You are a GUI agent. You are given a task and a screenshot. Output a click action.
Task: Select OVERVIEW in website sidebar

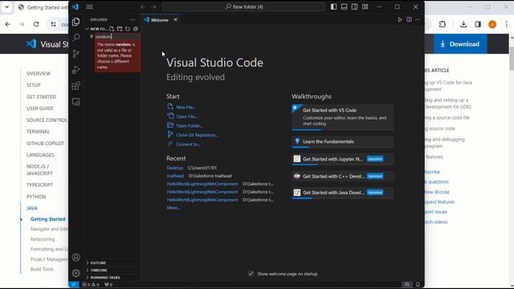pyautogui.click(x=39, y=73)
